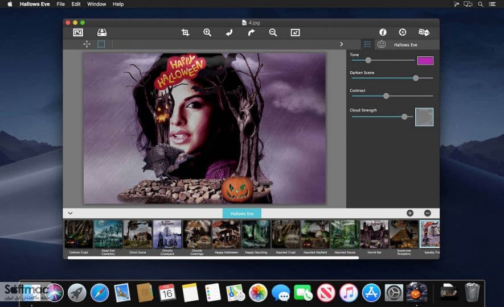Apply the Ghostly Greetings preset thumbnail
This screenshot has height=307, width=504.
click(196, 234)
